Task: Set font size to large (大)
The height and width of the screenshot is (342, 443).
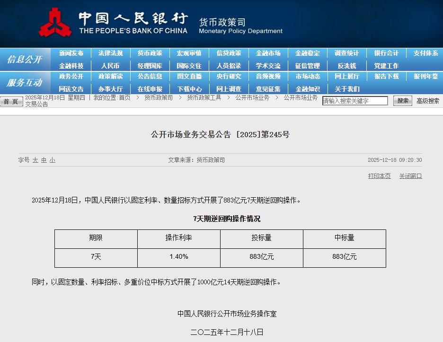Action: (x=35, y=160)
